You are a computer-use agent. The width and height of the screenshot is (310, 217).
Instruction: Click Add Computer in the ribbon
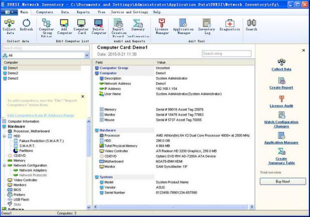click(x=65, y=26)
